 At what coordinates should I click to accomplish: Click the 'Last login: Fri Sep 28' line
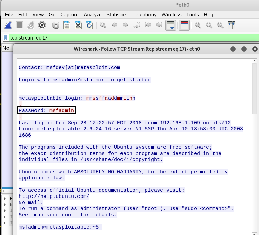pos(125,123)
